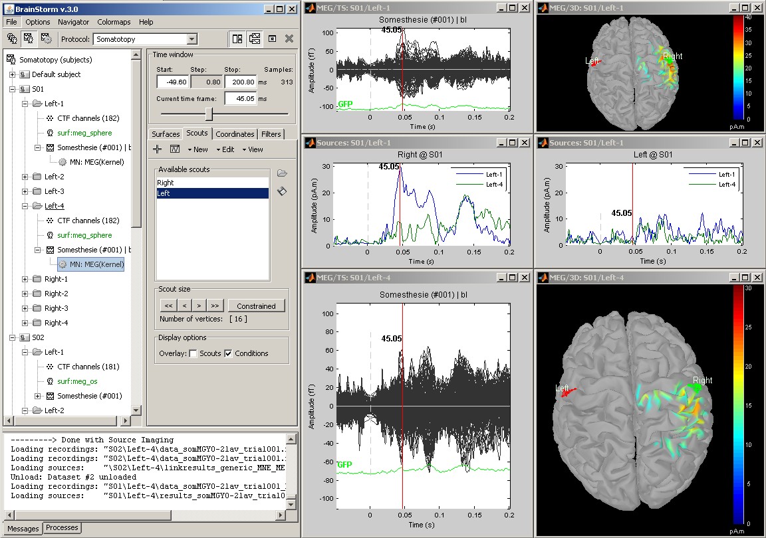Viewport: 766px width, 538px height.
Task: Open the New dropdown in Scouts panel
Action: click(x=197, y=149)
